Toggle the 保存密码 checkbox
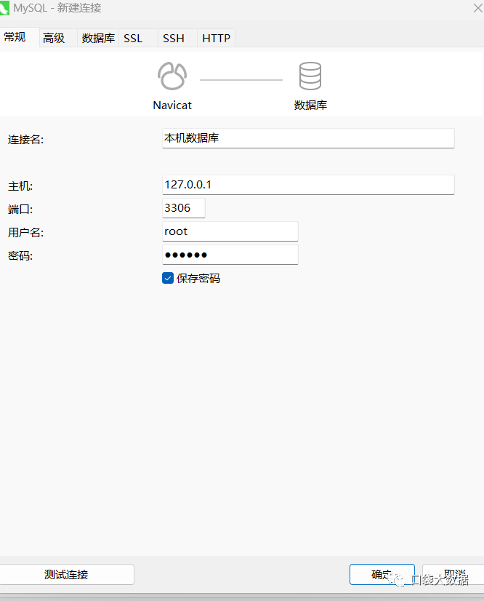This screenshot has height=601, width=484. pos(168,278)
